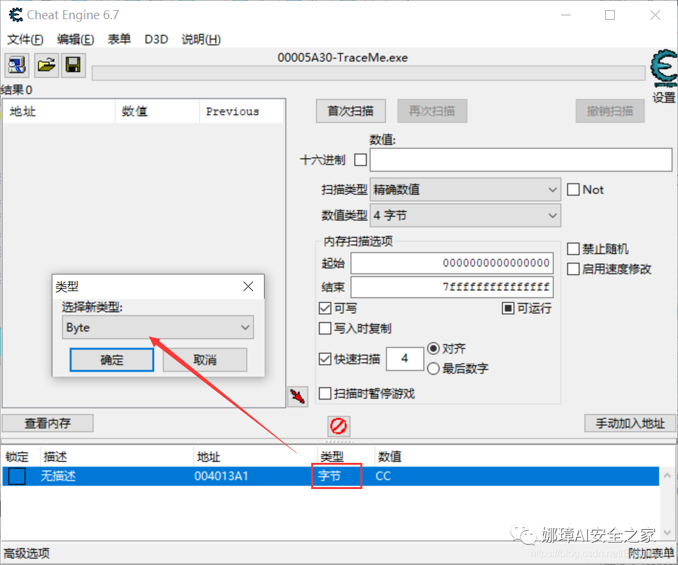Toggle the 可运行 checkbox
This screenshot has height=565, width=678.
(x=507, y=308)
